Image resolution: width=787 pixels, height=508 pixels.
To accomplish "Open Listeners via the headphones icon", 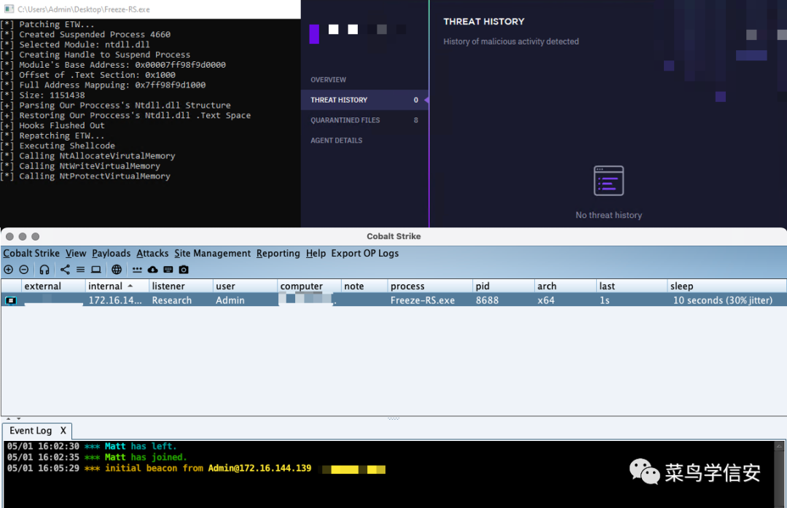I will tap(44, 270).
